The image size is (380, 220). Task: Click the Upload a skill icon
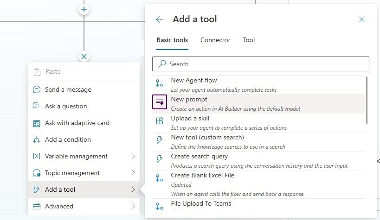click(x=160, y=121)
